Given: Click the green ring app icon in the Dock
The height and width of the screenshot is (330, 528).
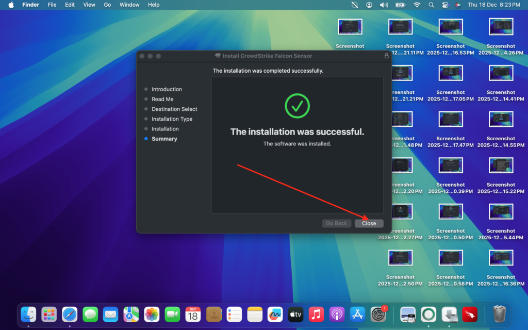Looking at the screenshot, I should [428, 315].
